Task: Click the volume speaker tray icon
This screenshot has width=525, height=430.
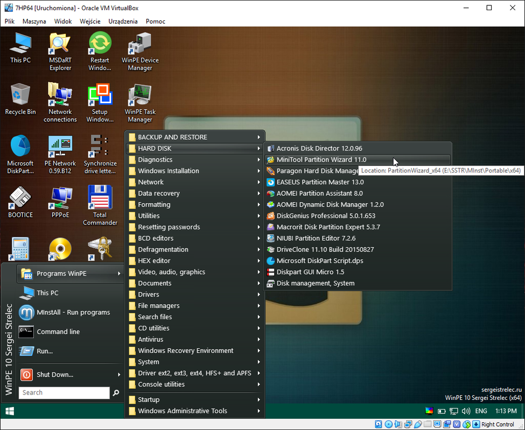Action: click(x=465, y=411)
